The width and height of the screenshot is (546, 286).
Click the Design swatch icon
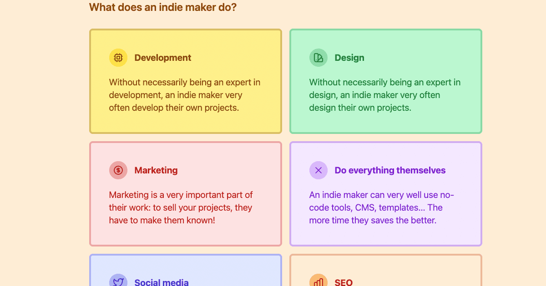(x=318, y=58)
